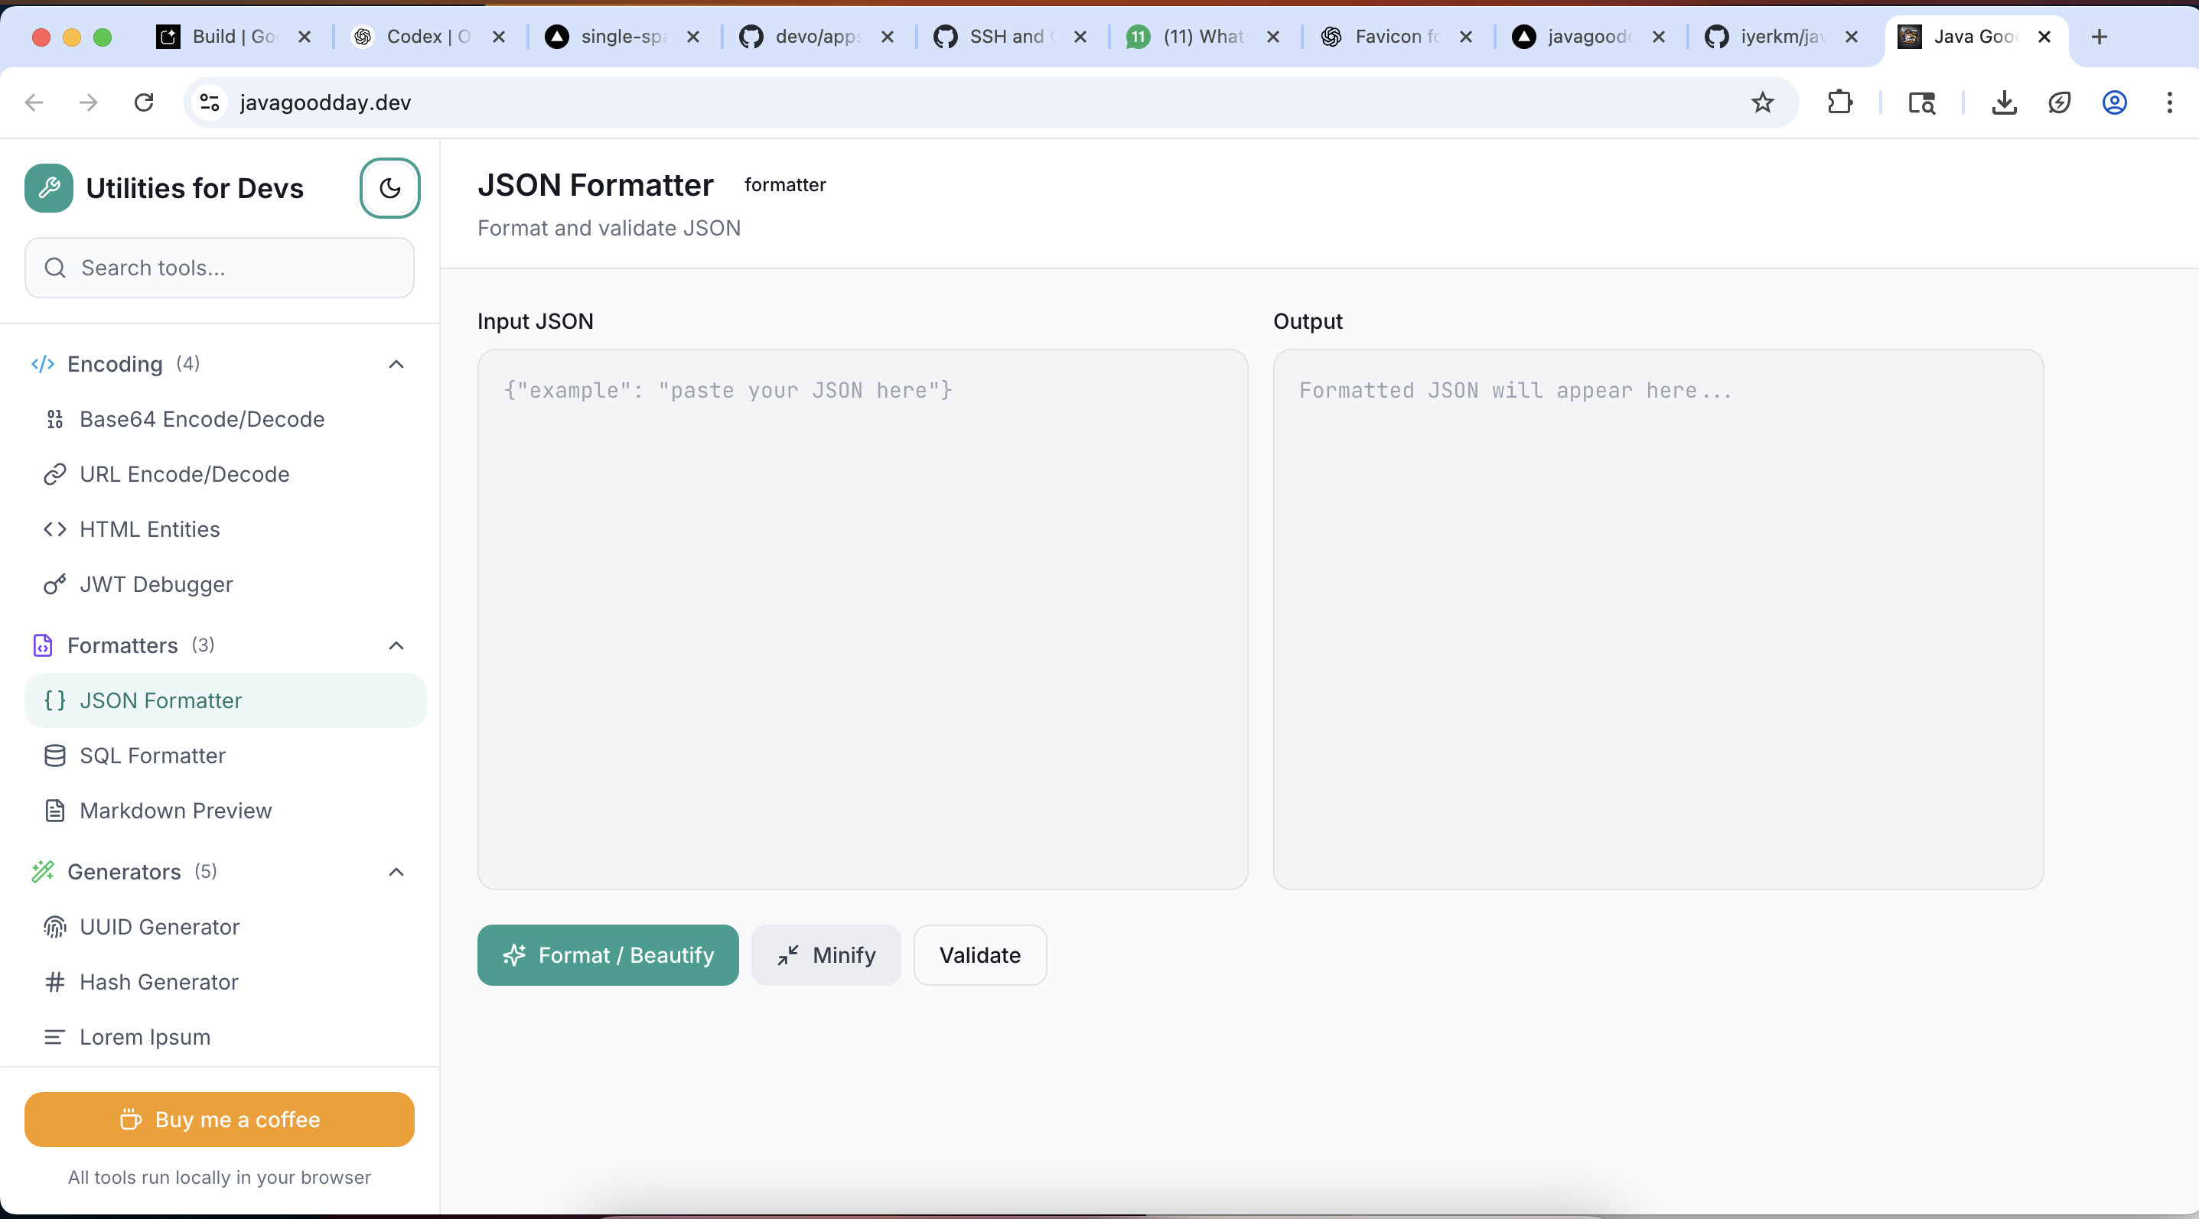Viewport: 2199px width, 1219px height.
Task: Click the Hash Generator hash icon
Action: tap(54, 982)
